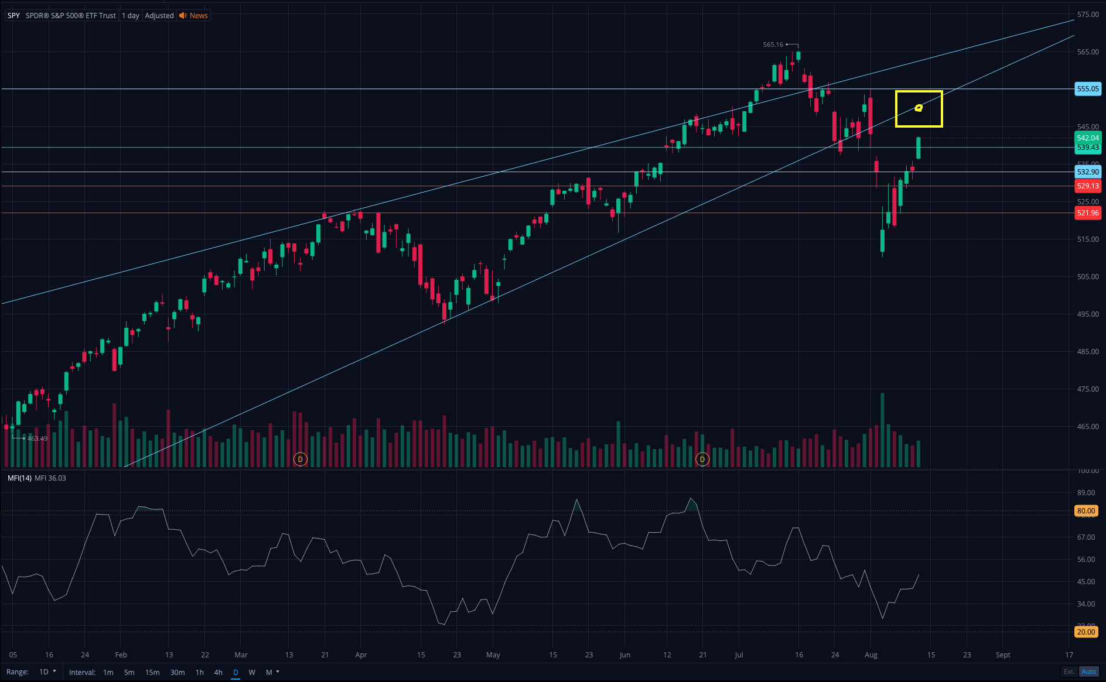Screen dimensions: 1106x682
Task: Click the first dividend D marker near March
Action: 300,459
